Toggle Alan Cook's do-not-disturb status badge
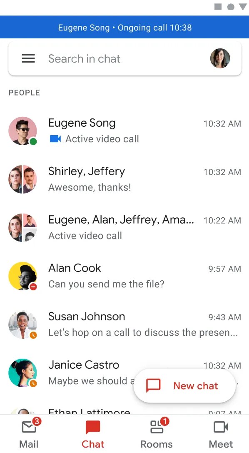 pos(33,287)
